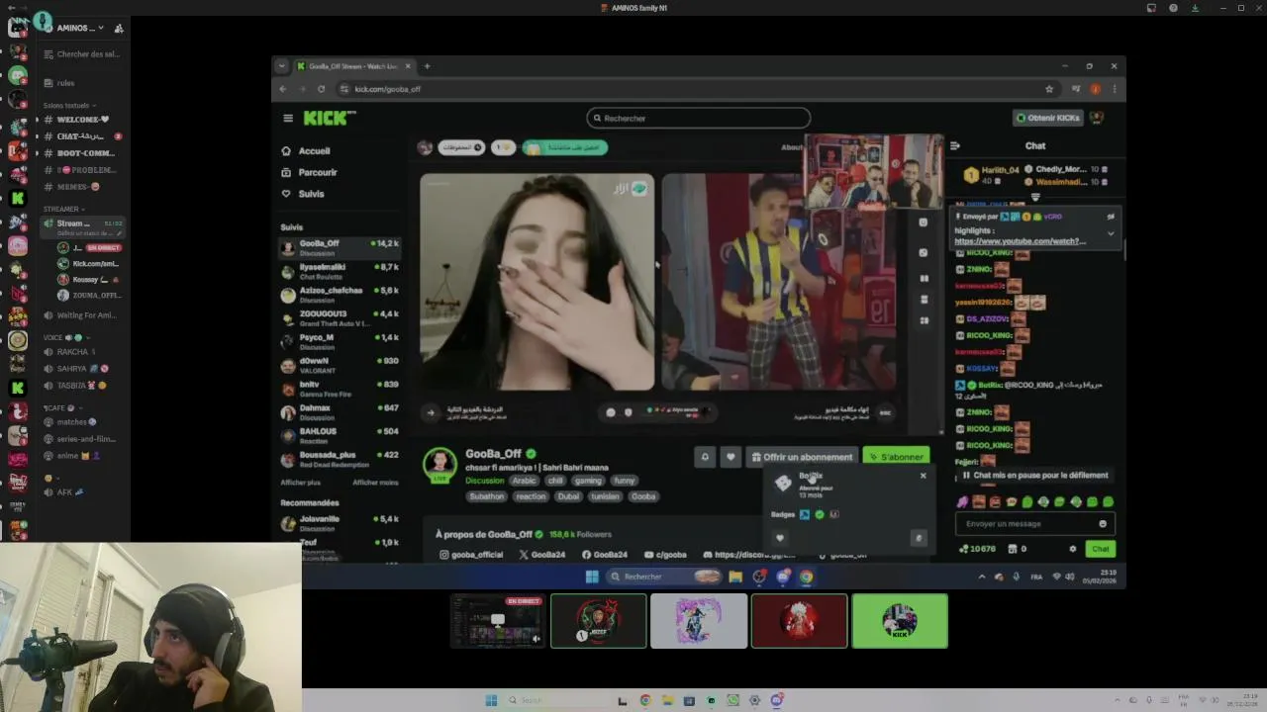This screenshot has height=712, width=1267.
Task: Click Offrir un abonnement button
Action: coord(802,457)
